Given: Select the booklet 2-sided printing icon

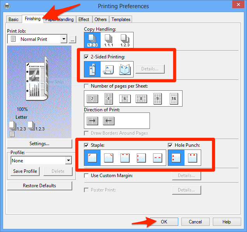Looking at the screenshot, I should pyautogui.click(x=125, y=69).
